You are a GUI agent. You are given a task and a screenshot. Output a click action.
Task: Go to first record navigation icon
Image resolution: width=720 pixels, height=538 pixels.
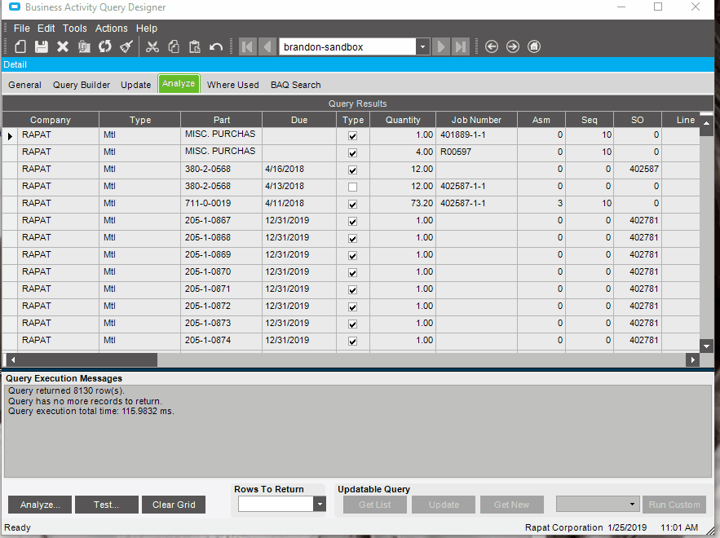[x=248, y=46]
